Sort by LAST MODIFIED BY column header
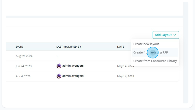This screenshot has width=195, height=110. pos(69,47)
